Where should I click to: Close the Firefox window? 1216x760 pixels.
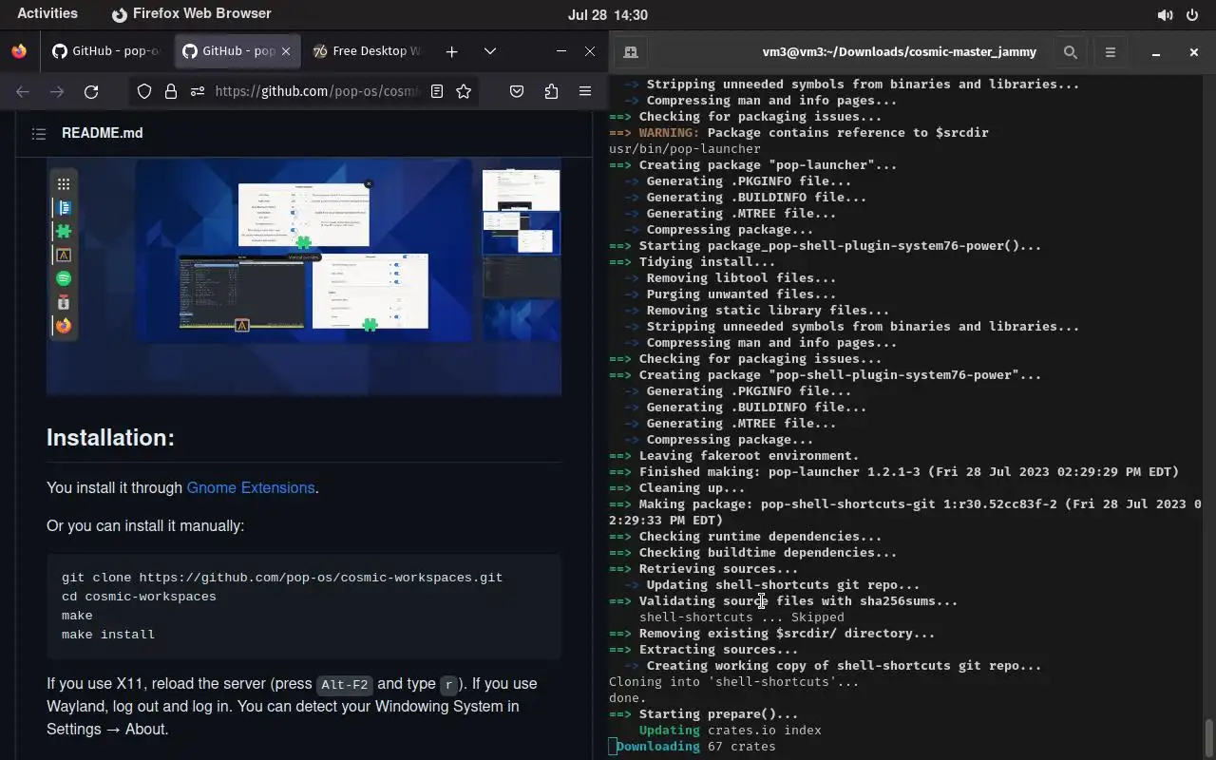pyautogui.click(x=590, y=51)
